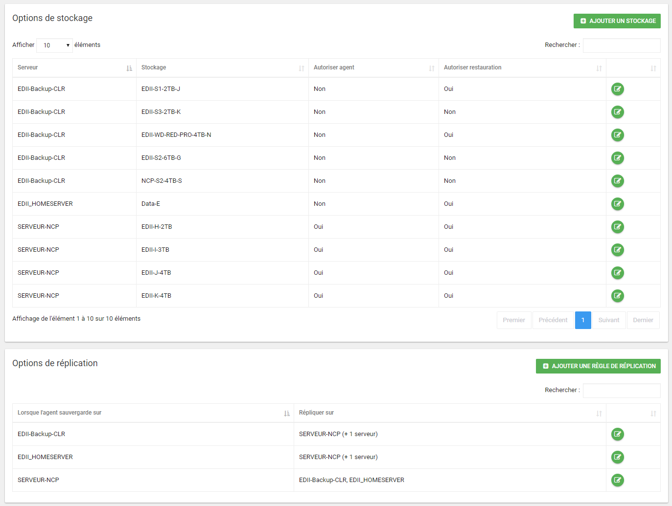
Task: Edit storage EDII-I-3TB row
Action: tap(618, 250)
